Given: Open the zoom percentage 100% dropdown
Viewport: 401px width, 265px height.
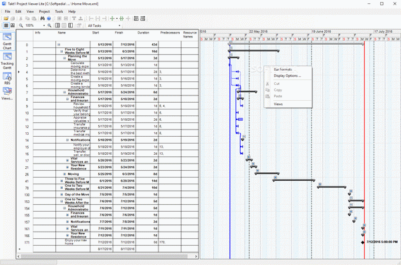Looking at the screenshot, I should (x=44, y=25).
